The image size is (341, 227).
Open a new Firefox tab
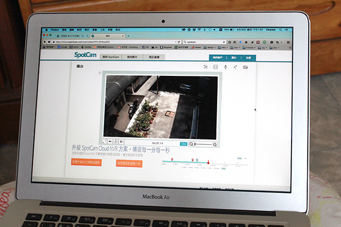click(x=128, y=36)
